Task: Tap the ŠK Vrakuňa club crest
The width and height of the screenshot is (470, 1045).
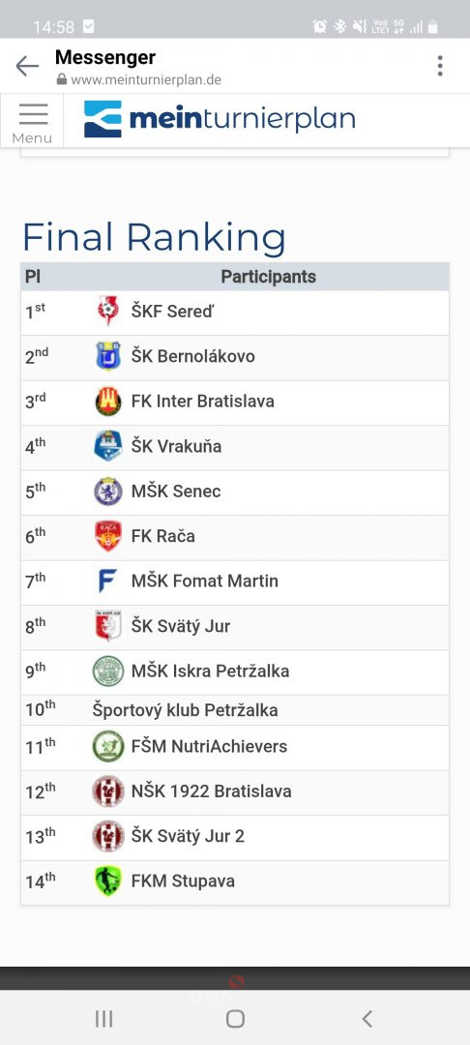Action: [108, 446]
